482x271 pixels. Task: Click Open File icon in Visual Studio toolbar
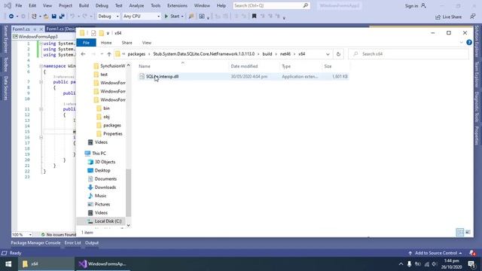pos(46,17)
